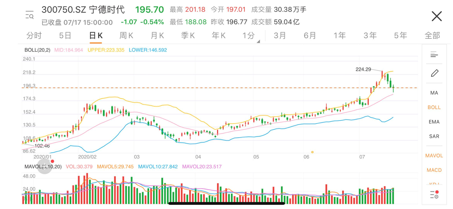Viewport: 453px width, 209px height.
Task: Tap the gray floating assistive button
Action: pyautogui.click(x=45, y=166)
